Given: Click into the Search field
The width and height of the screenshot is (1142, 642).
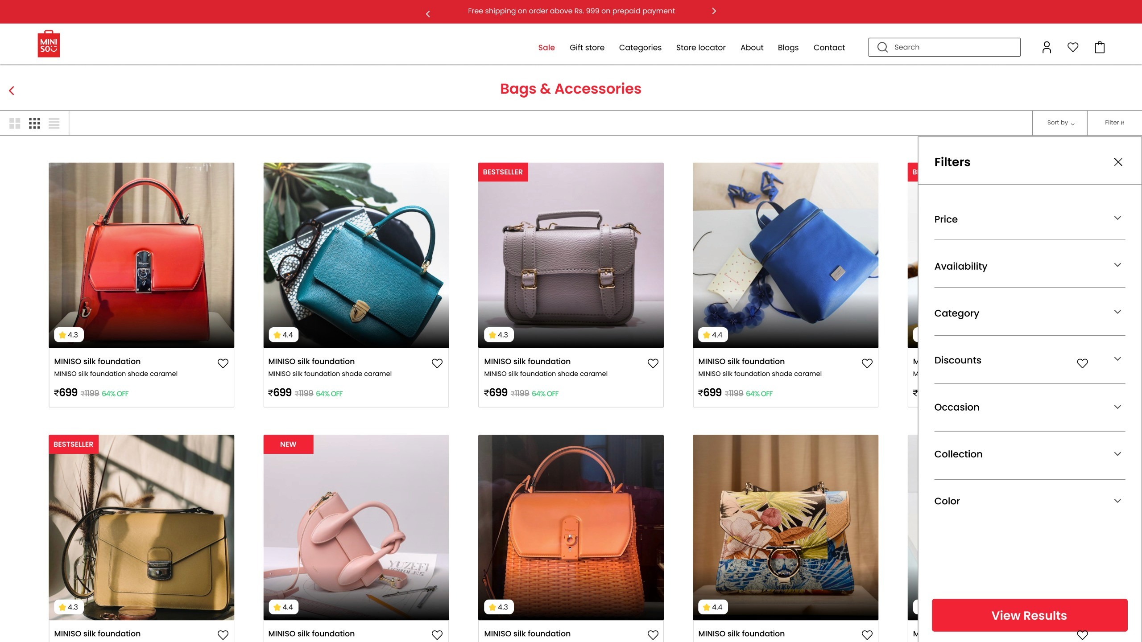Looking at the screenshot, I should pyautogui.click(x=944, y=47).
